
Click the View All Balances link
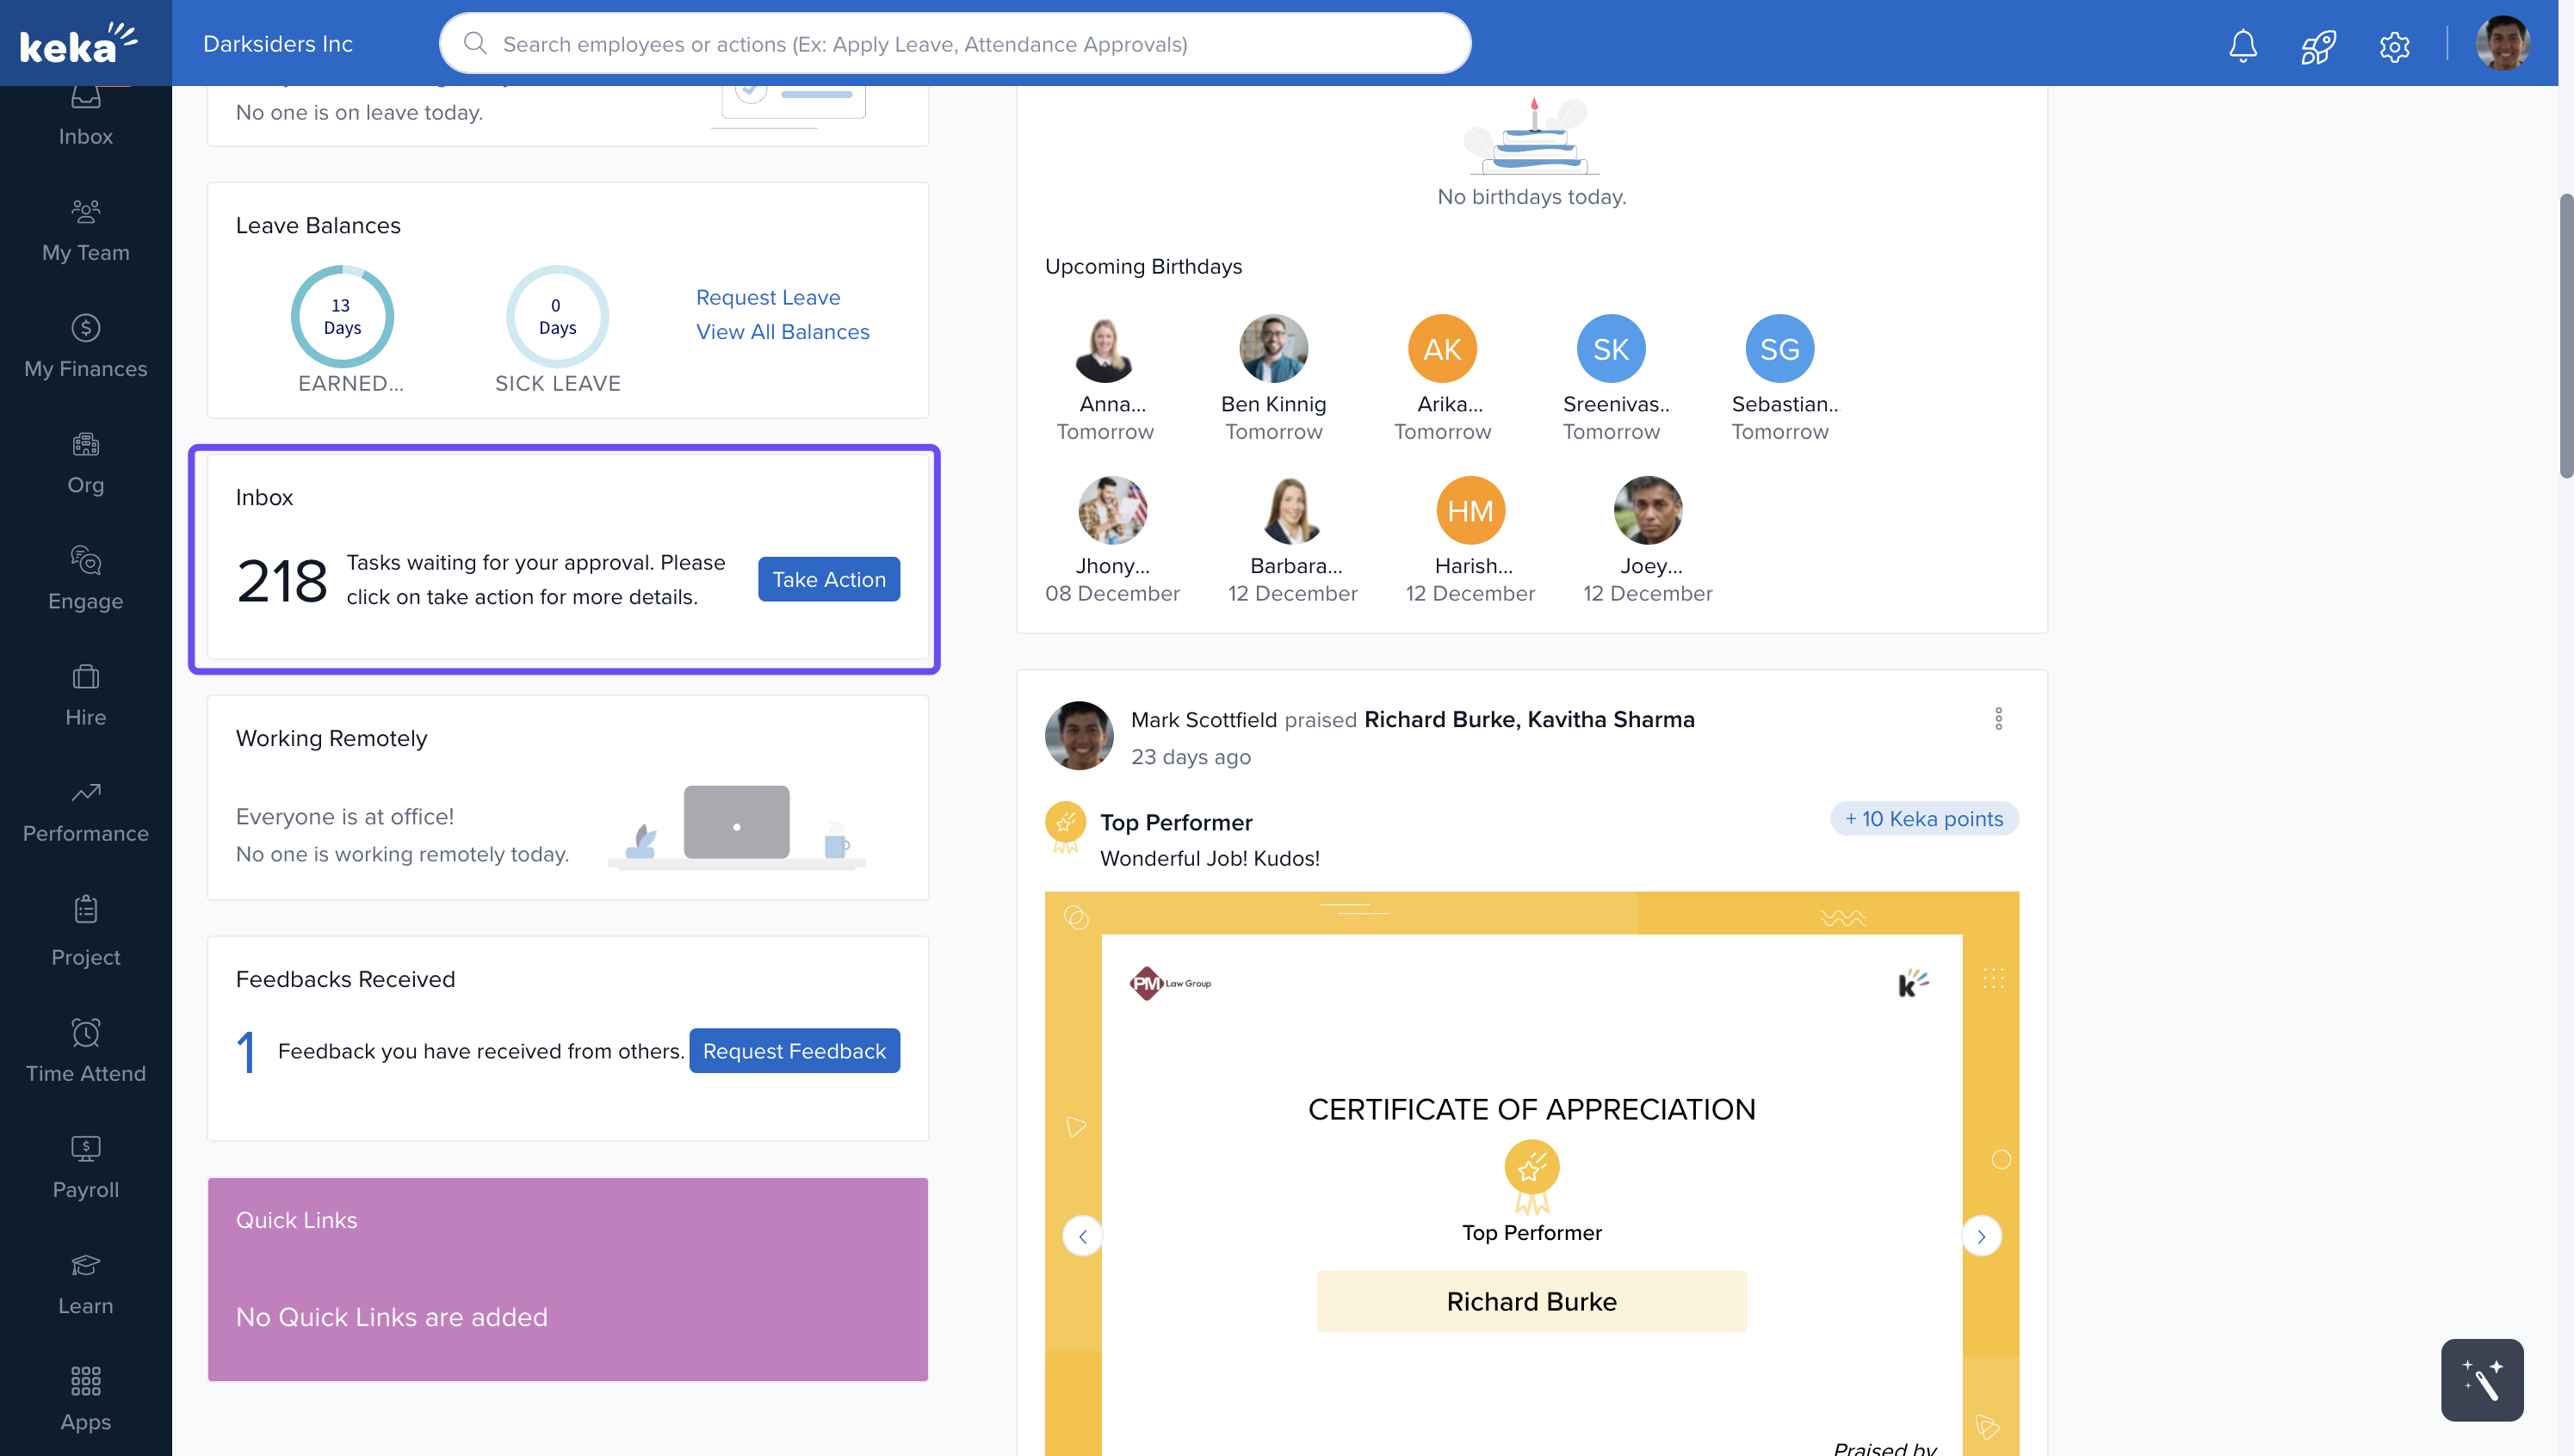point(783,331)
